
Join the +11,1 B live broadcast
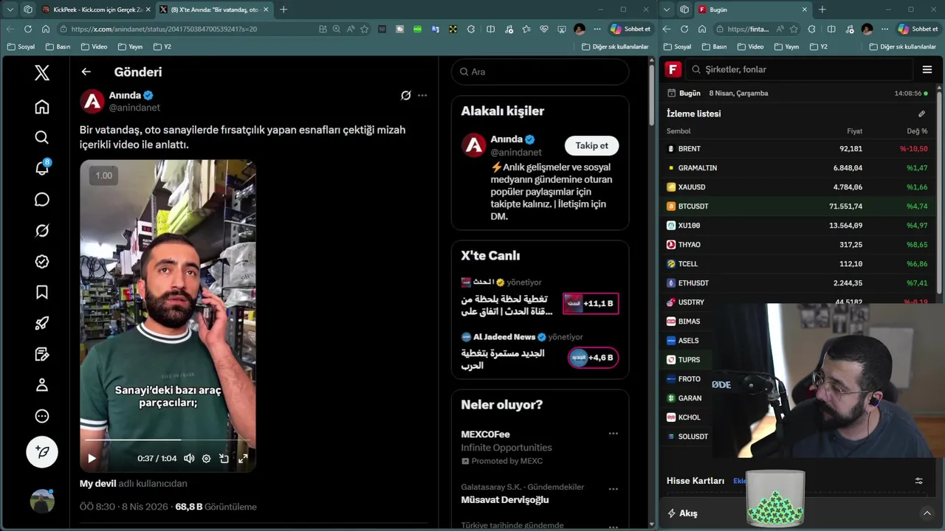tap(591, 303)
